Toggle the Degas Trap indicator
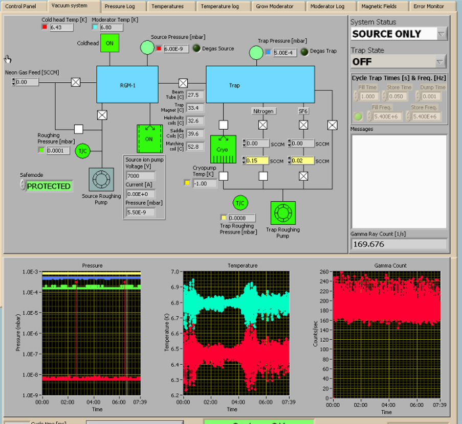Viewport: 462px width, 424px height. point(304,52)
